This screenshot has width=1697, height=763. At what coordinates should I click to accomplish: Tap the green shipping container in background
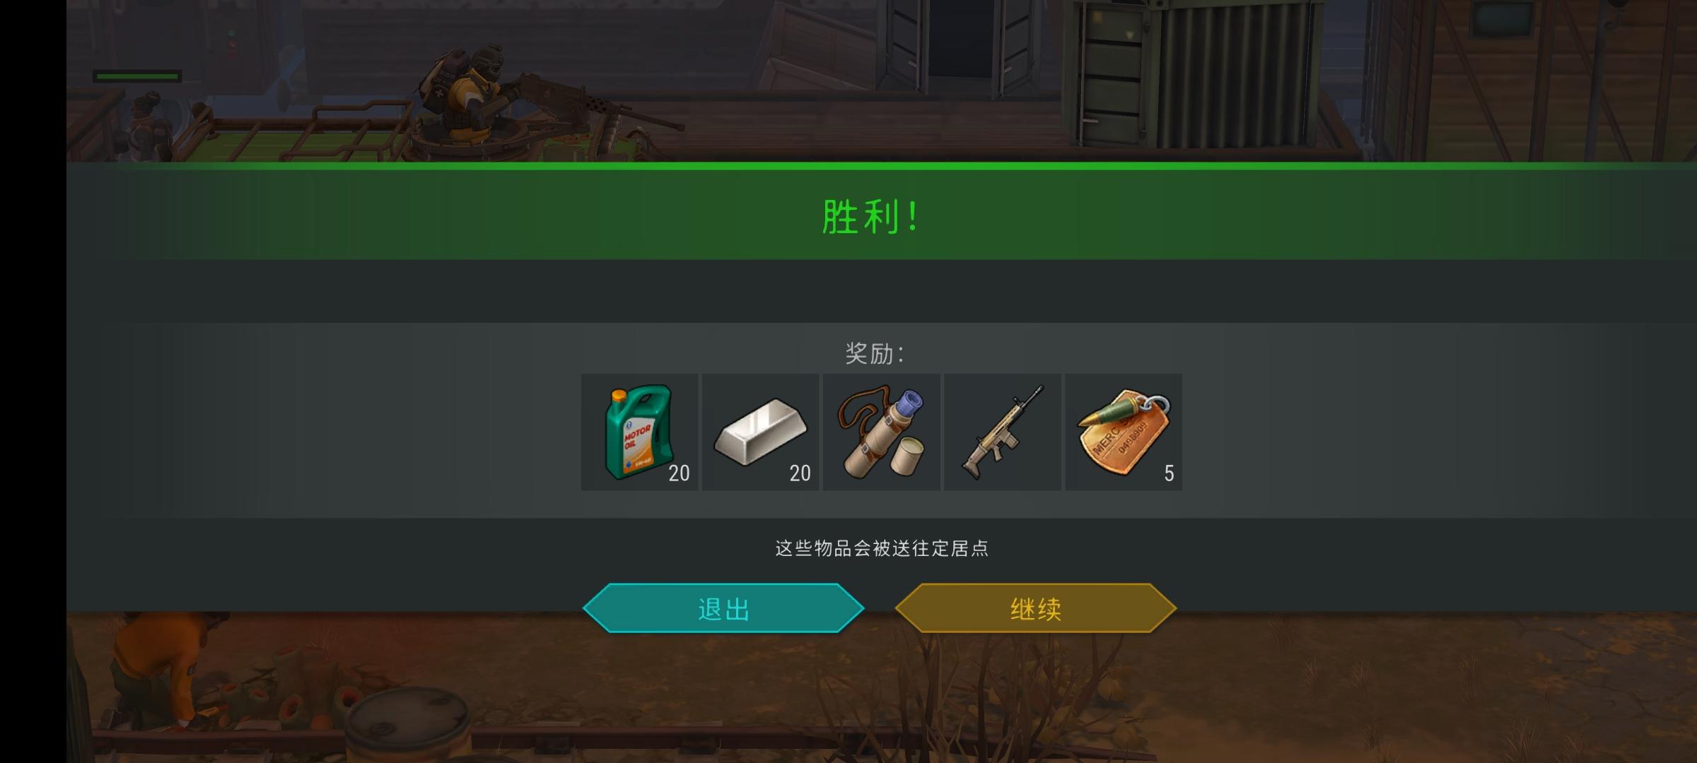pos(1195,74)
